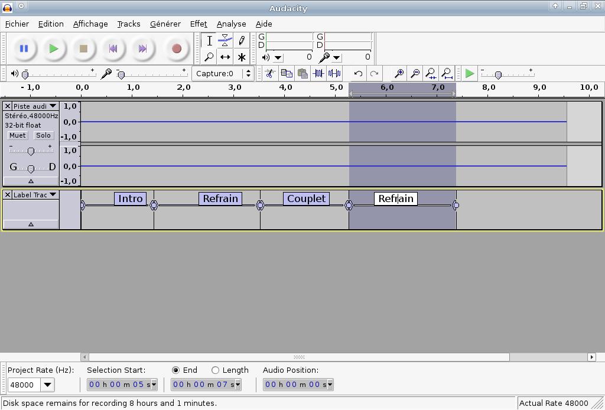Click the Record button
The width and height of the screenshot is (605, 410).
[x=176, y=49]
